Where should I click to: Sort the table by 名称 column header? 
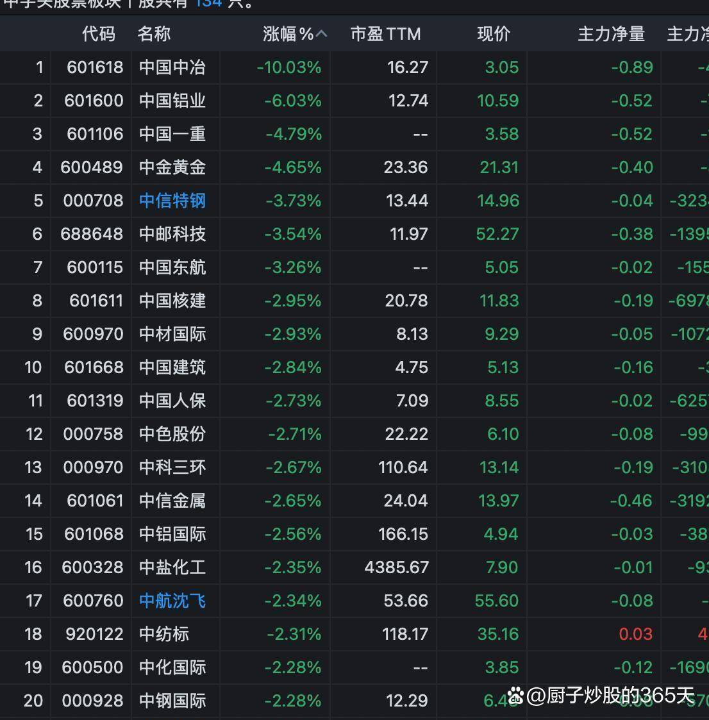(154, 34)
